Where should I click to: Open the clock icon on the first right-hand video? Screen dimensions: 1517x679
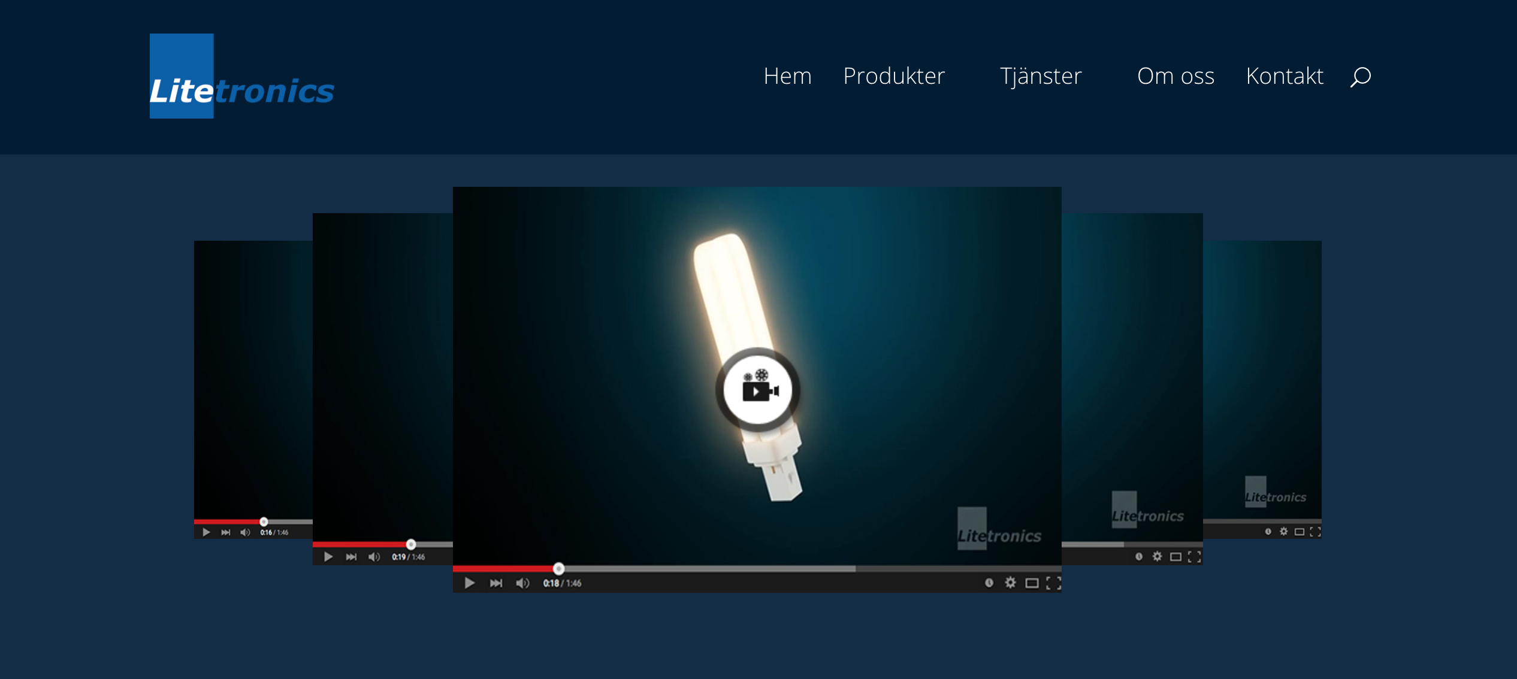(1139, 557)
